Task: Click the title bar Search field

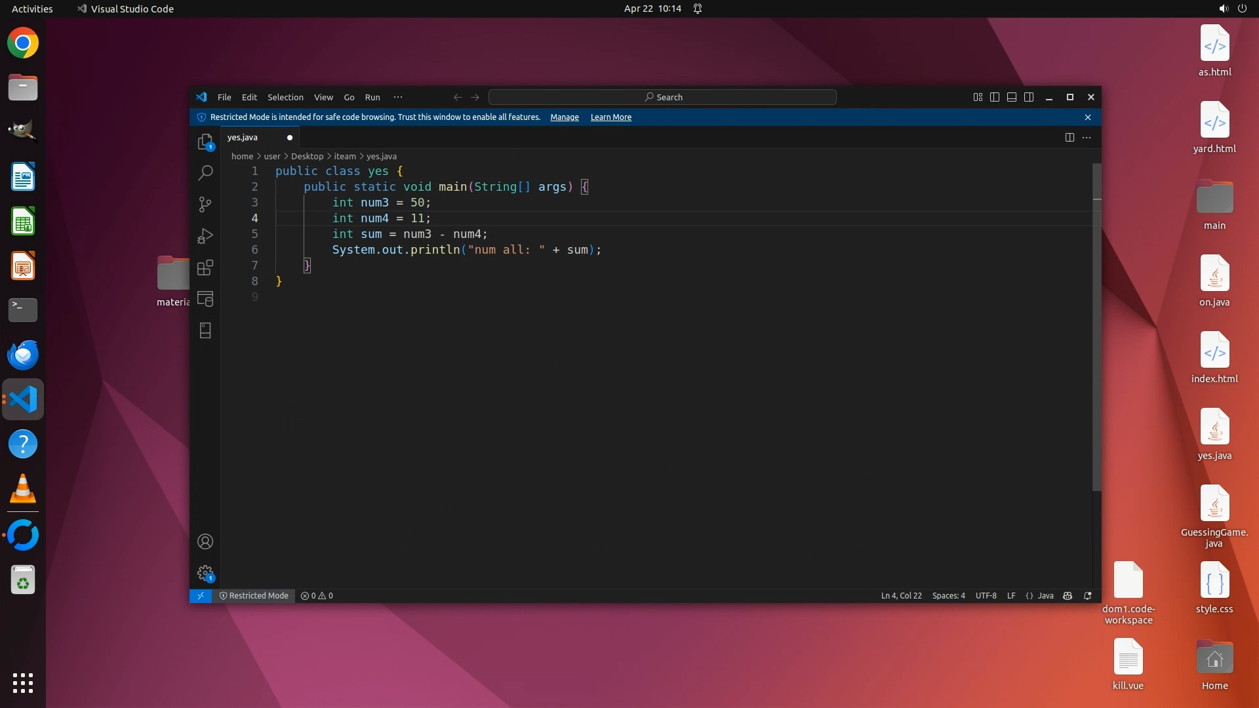Action: 662,97
